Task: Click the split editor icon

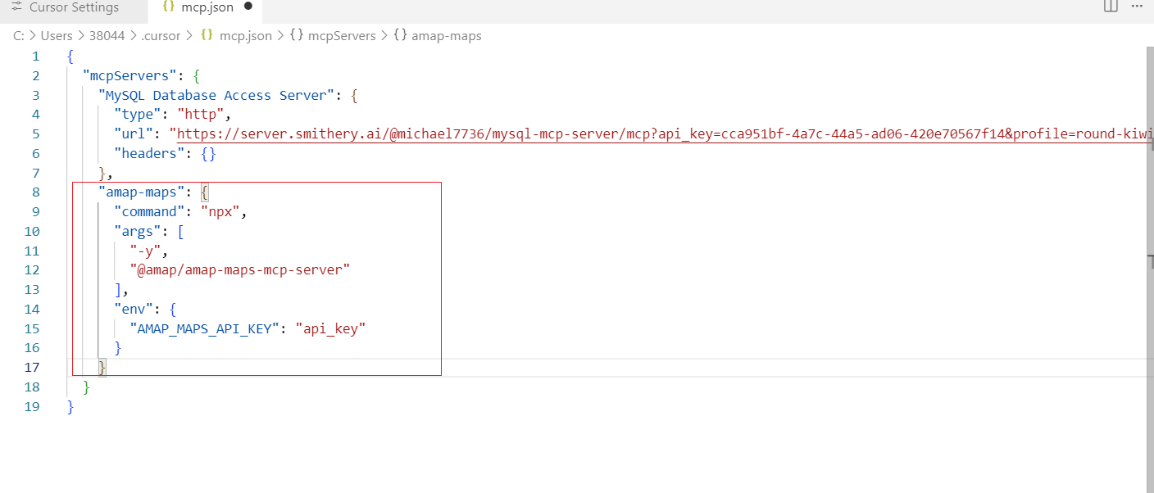Action: (1111, 7)
